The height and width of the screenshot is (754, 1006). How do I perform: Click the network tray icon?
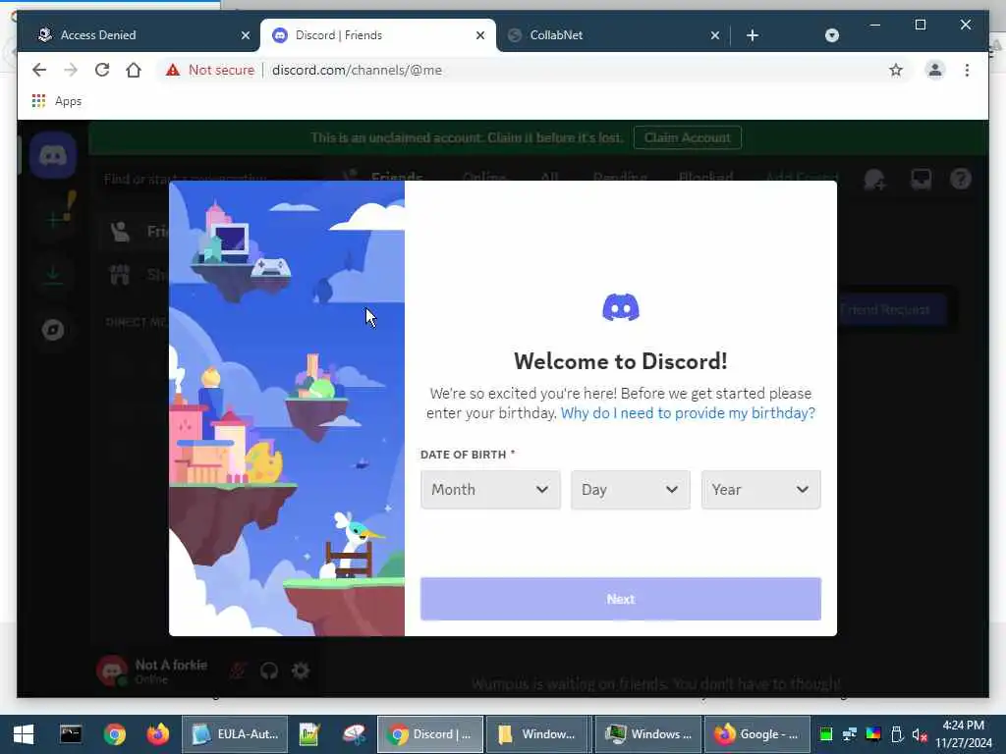coord(850,734)
